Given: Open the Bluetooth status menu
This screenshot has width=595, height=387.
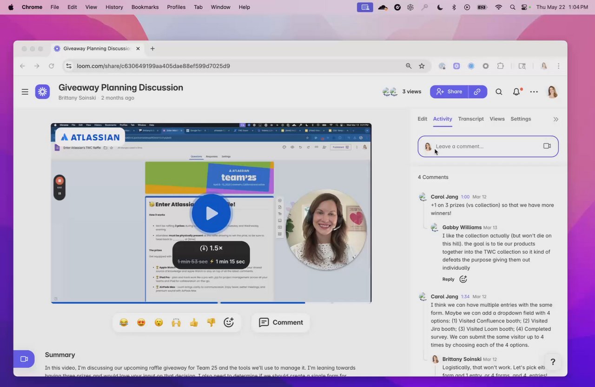Looking at the screenshot, I should 454,7.
